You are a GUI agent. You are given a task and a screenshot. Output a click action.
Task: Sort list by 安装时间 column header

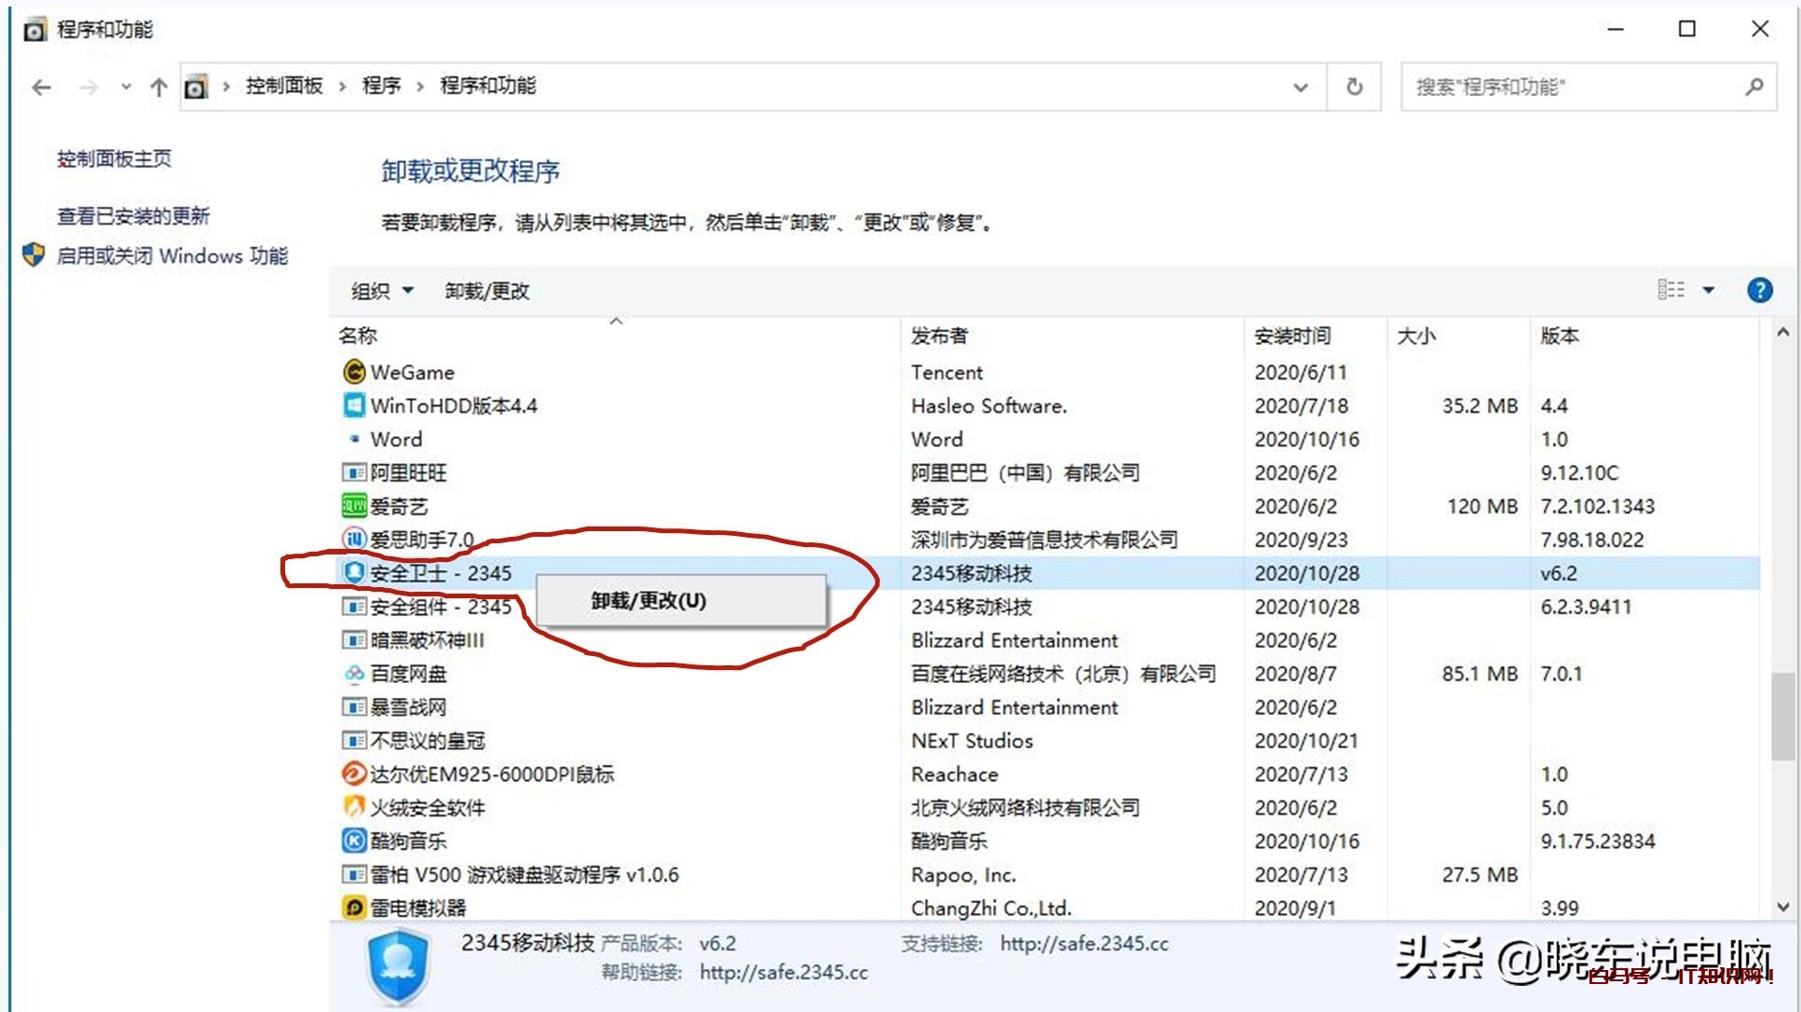point(1291,335)
